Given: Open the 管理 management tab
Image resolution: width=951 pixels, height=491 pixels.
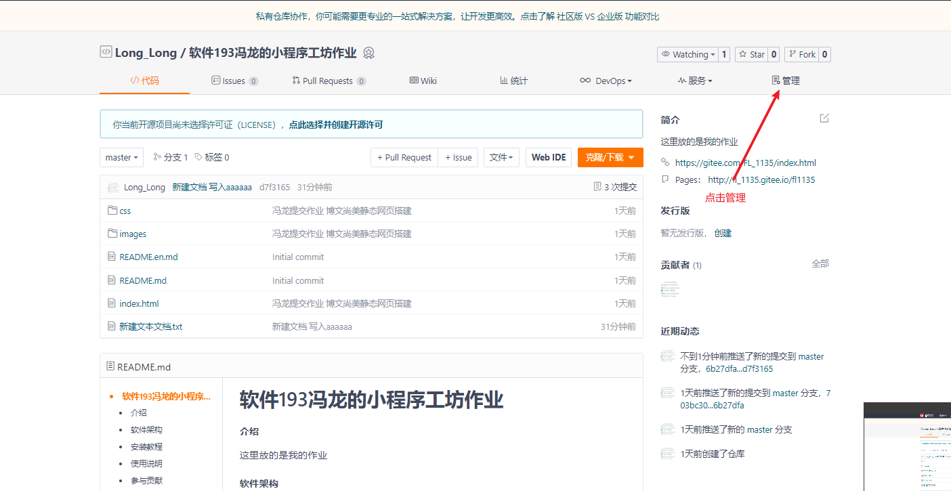Looking at the screenshot, I should [786, 81].
